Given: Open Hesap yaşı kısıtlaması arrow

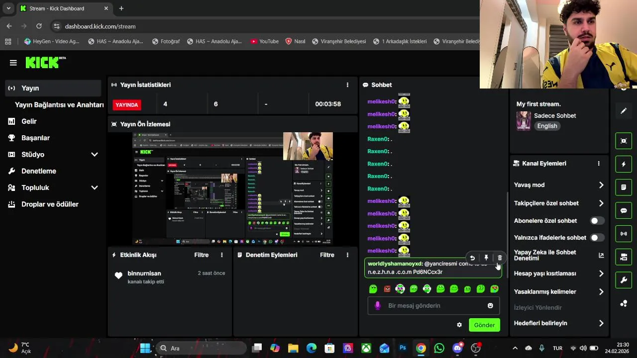Looking at the screenshot, I should (x=601, y=273).
